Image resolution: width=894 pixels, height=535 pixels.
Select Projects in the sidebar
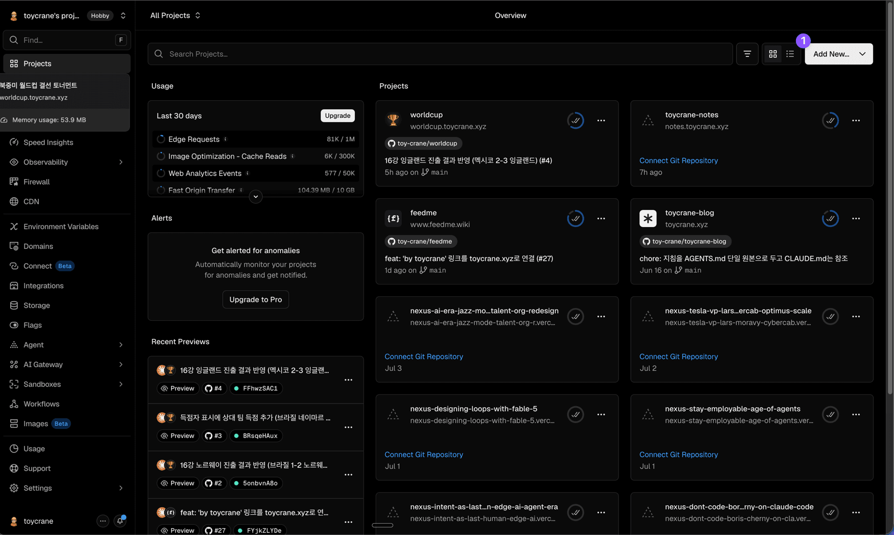click(67, 63)
